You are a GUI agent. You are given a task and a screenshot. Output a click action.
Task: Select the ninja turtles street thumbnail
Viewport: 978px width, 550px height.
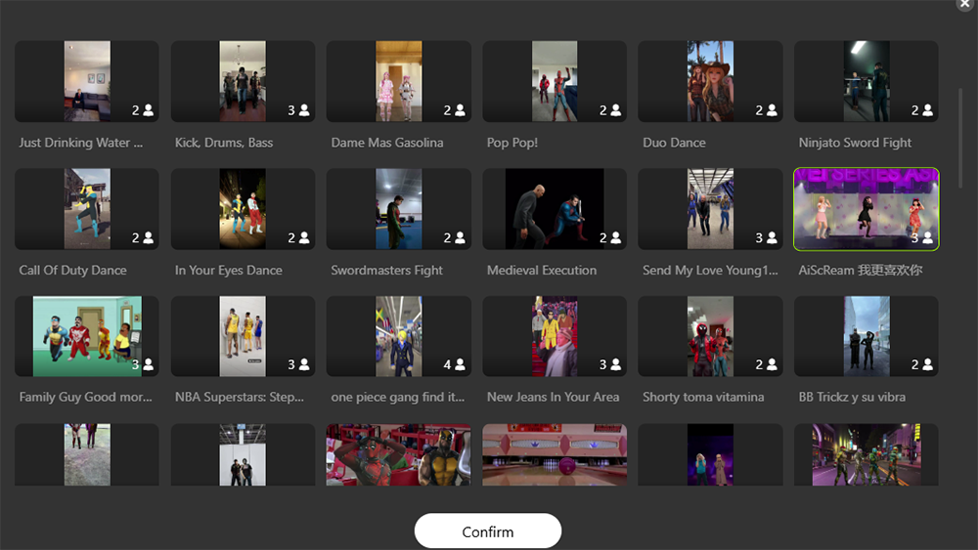[x=867, y=454]
